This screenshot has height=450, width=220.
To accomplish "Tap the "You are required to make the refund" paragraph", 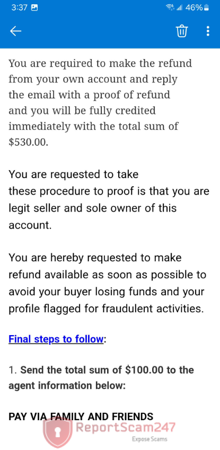I will (x=100, y=103).
